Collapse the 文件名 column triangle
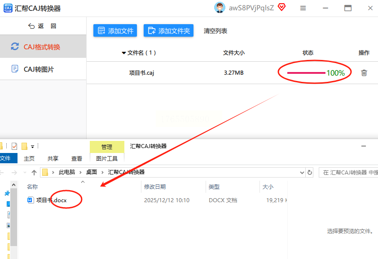Image resolution: width=378 pixels, height=259 pixels. pos(123,53)
